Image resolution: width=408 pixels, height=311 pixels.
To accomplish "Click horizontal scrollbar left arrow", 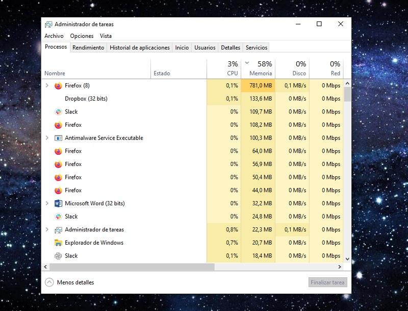I will (45, 267).
